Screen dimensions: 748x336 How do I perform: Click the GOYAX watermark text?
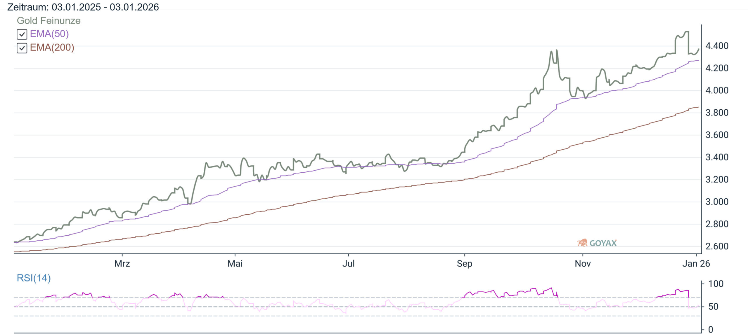click(603, 243)
